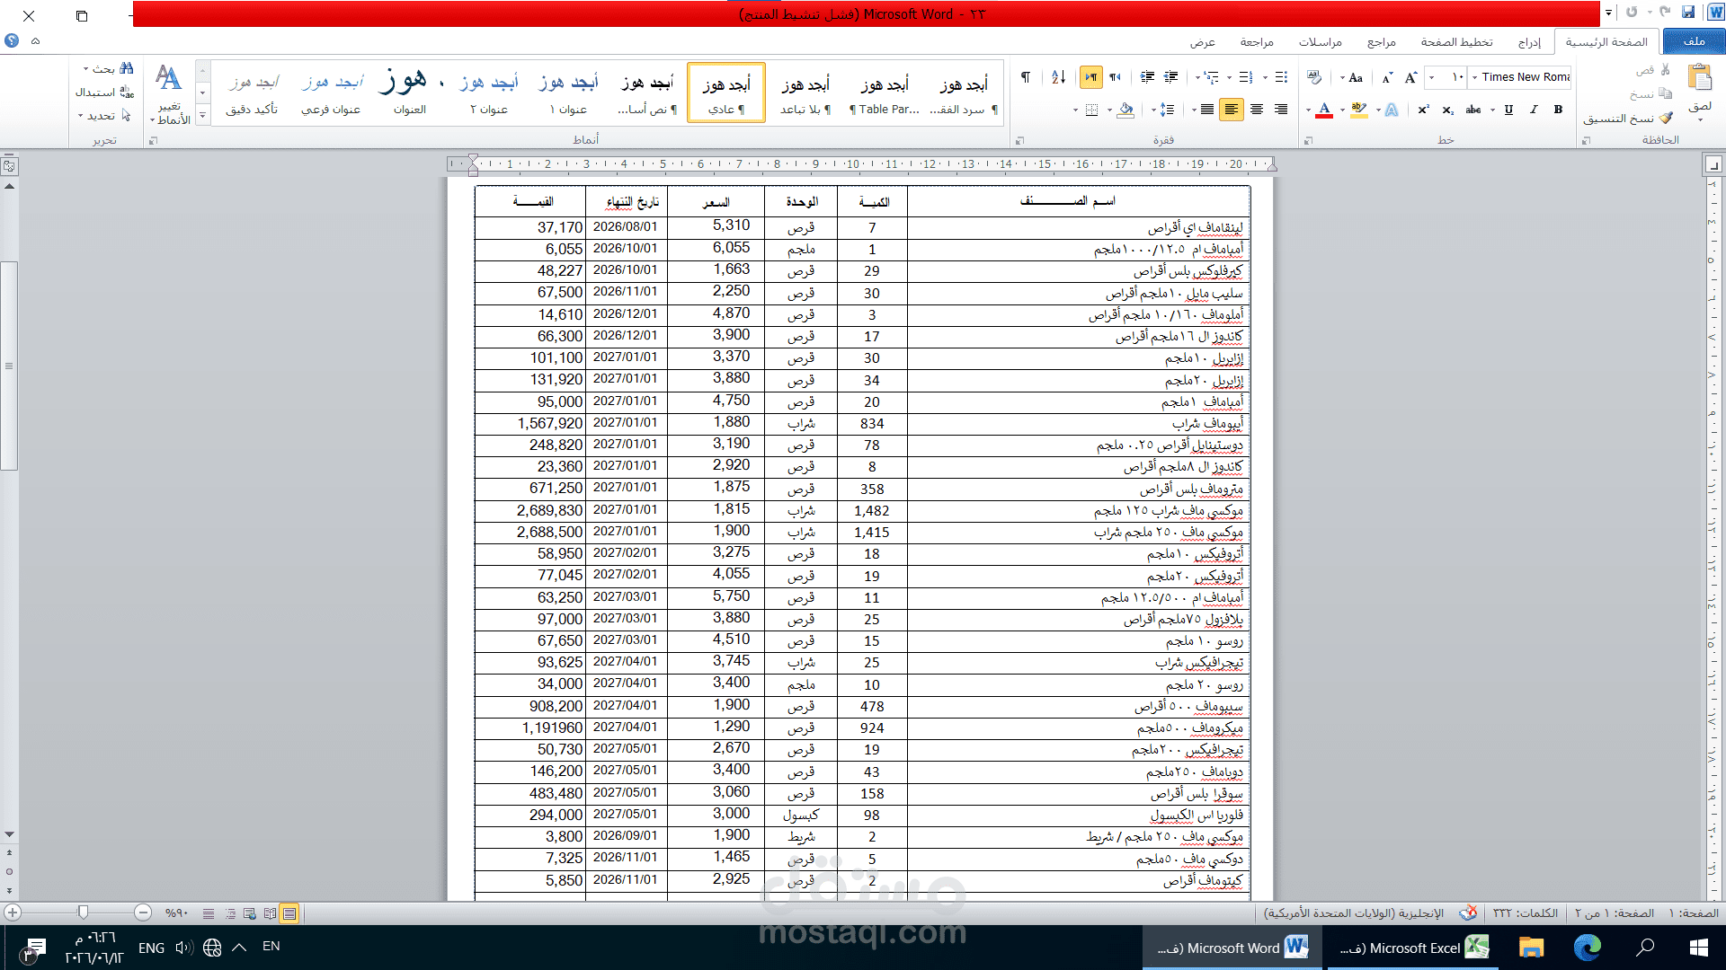1726x970 pixels.
Task: Click the word count (الكلمات) in status bar
Action: (1526, 913)
